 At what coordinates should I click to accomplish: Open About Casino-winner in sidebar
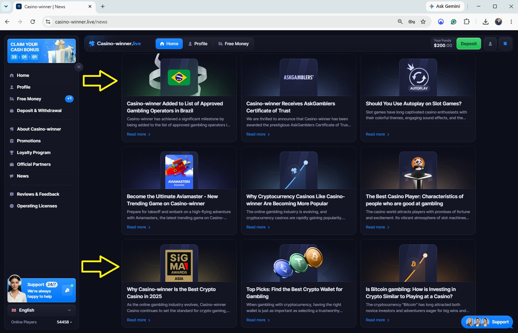(x=42, y=129)
